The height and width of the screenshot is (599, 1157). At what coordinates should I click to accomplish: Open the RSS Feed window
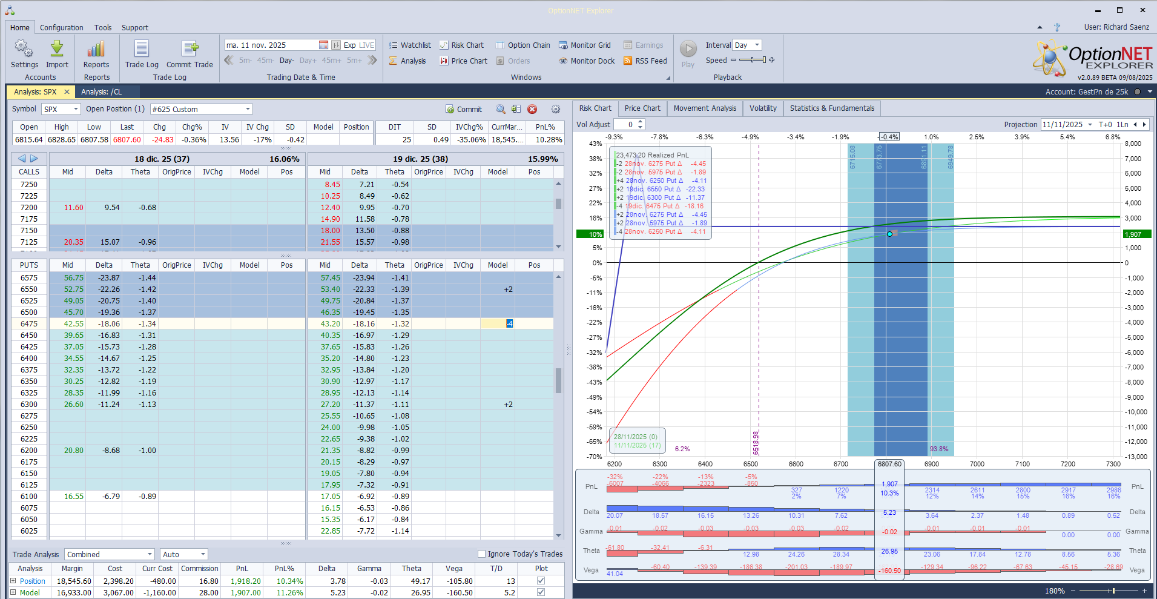coord(645,61)
